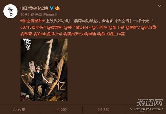Open mention @演员乔杉
This screenshot has height=114, width=166.
click(73, 34)
